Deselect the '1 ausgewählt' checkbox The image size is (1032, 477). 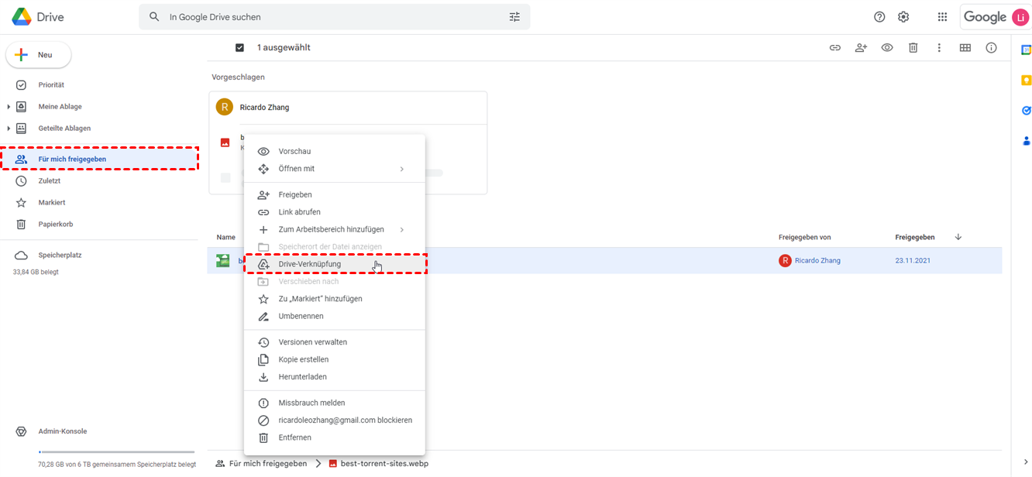tap(239, 48)
